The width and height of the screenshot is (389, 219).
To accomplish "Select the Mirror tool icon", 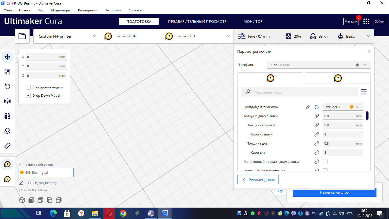I will pyautogui.click(x=7, y=101).
